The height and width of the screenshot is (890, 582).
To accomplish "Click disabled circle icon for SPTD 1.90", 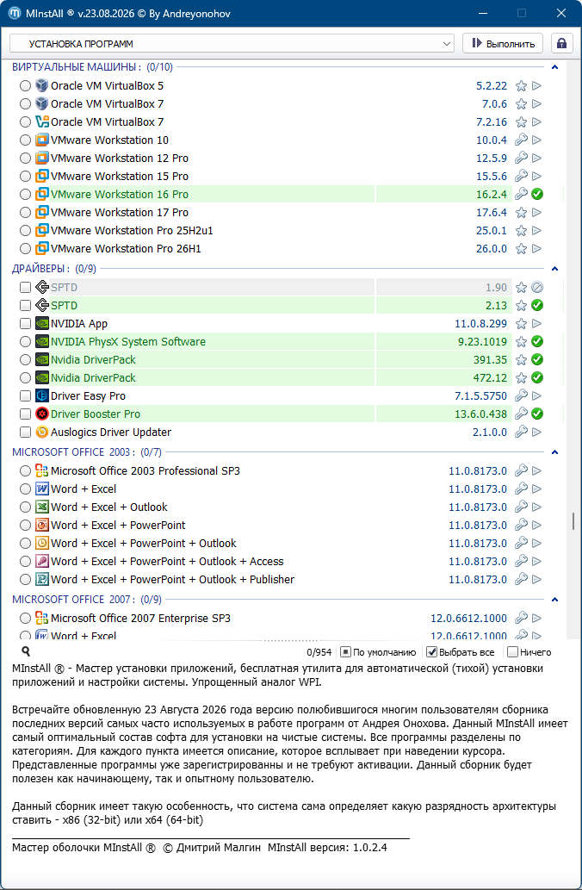I will [x=537, y=287].
